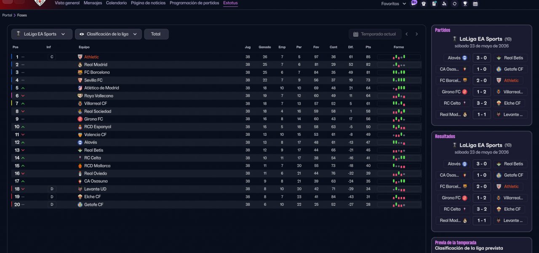Expand the Favoritos dropdown

click(x=394, y=4)
